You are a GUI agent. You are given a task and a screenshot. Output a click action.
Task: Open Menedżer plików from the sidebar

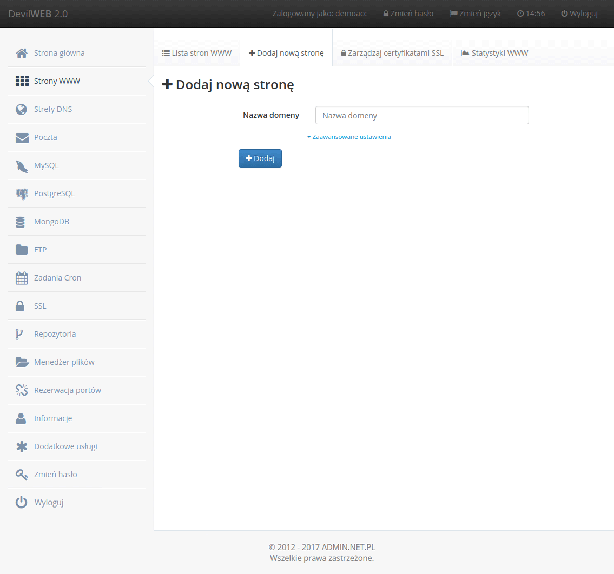(64, 362)
